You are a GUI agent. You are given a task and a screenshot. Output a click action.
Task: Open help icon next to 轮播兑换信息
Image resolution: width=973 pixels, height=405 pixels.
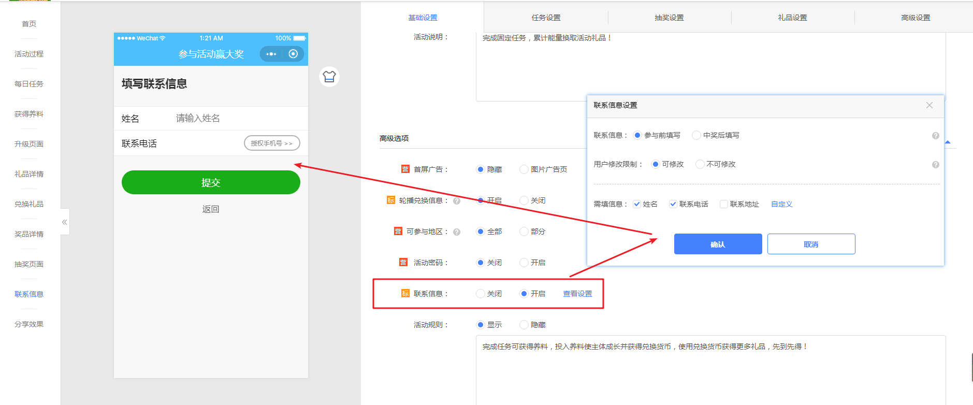coord(457,201)
